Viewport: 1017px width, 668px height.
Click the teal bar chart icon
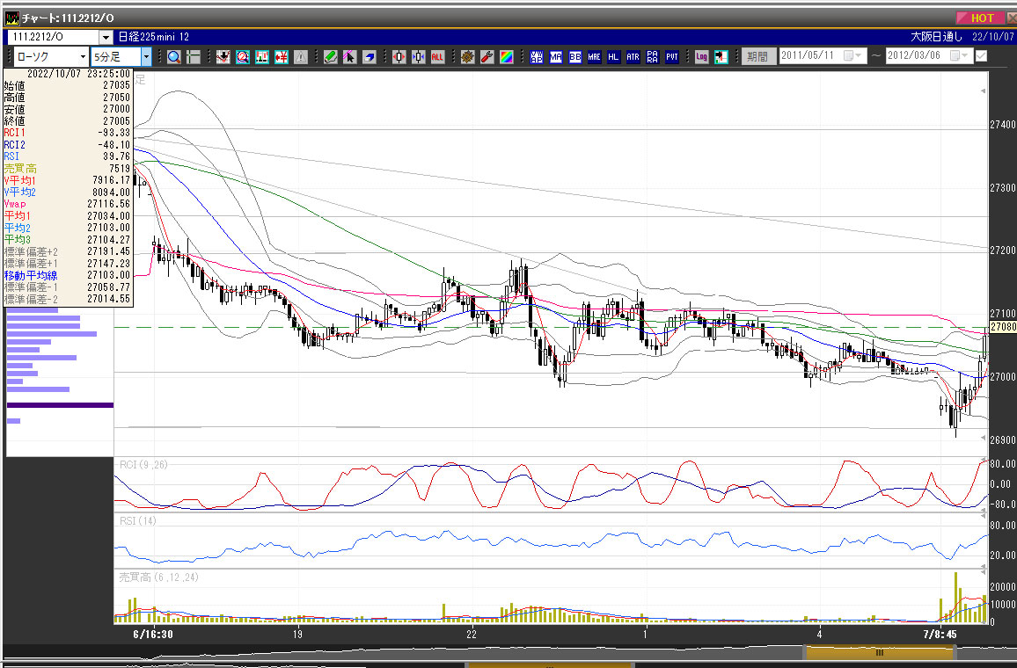[262, 57]
